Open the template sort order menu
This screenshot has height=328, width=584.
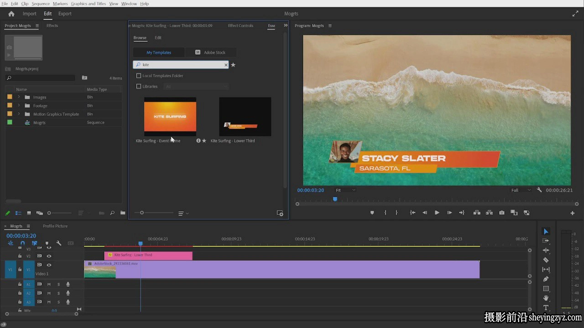[x=183, y=213]
